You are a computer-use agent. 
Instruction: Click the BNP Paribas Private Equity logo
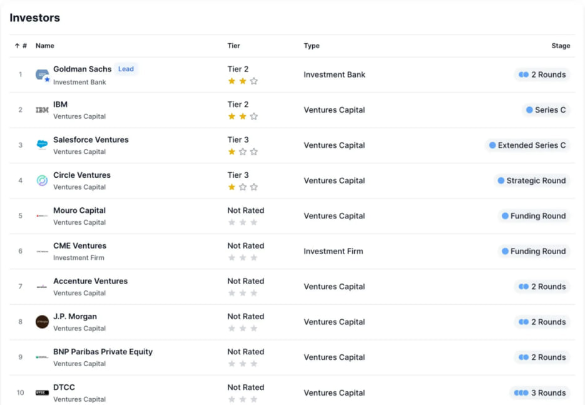point(42,357)
